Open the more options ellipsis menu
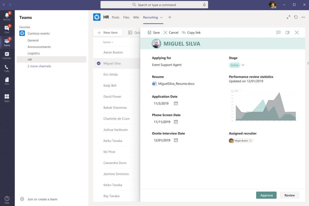The width and height of the screenshot is (309, 206). click(303, 17)
